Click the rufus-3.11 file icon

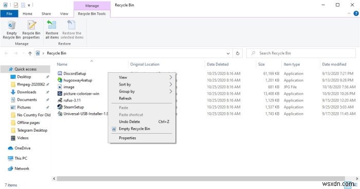[60, 100]
